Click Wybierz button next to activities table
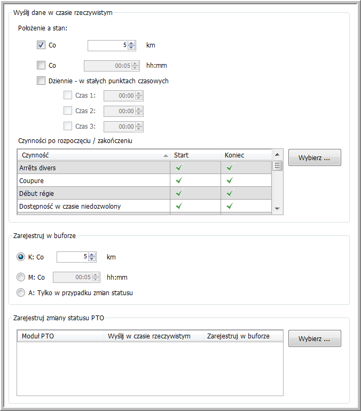Image resolution: width=361 pixels, height=411 pixels. (x=315, y=157)
